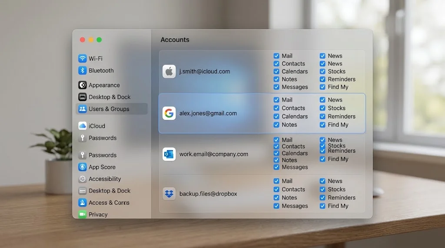Disable Calendars for alex.jones@gmail.com
This screenshot has height=248, width=445.
click(276, 116)
